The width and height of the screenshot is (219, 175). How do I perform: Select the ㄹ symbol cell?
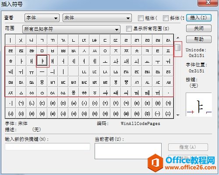(x=126, y=40)
